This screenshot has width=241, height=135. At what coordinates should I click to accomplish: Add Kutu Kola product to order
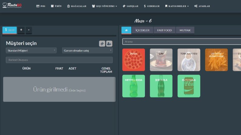pos(189,86)
